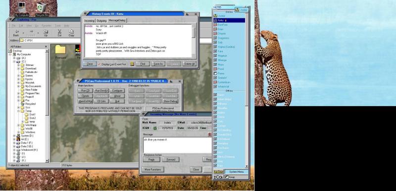Click the Cut scissors icon
Image resolution: width=396 pixels, height=191 pixels.
pyautogui.click(x=59, y=33)
